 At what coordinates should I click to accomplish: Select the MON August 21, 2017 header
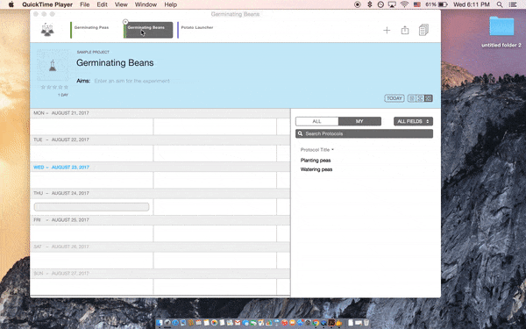click(x=160, y=113)
